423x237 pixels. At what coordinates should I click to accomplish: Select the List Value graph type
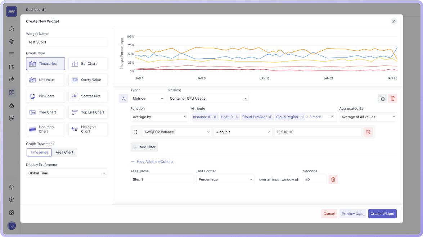tap(45, 80)
